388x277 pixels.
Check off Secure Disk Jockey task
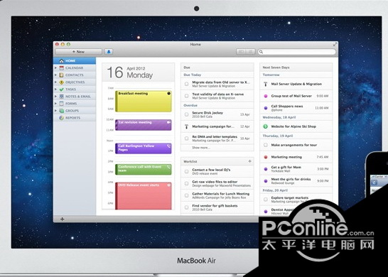click(x=187, y=114)
